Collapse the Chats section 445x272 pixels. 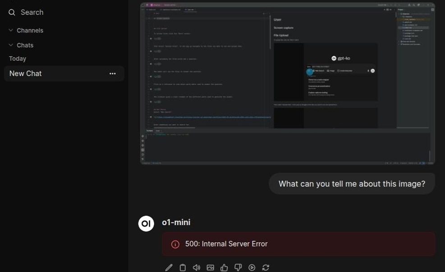11,45
